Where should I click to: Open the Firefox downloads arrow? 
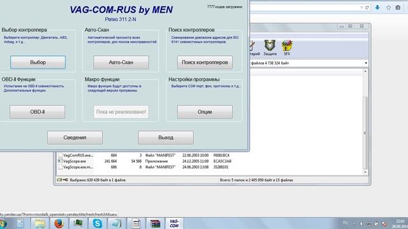(377, 8)
